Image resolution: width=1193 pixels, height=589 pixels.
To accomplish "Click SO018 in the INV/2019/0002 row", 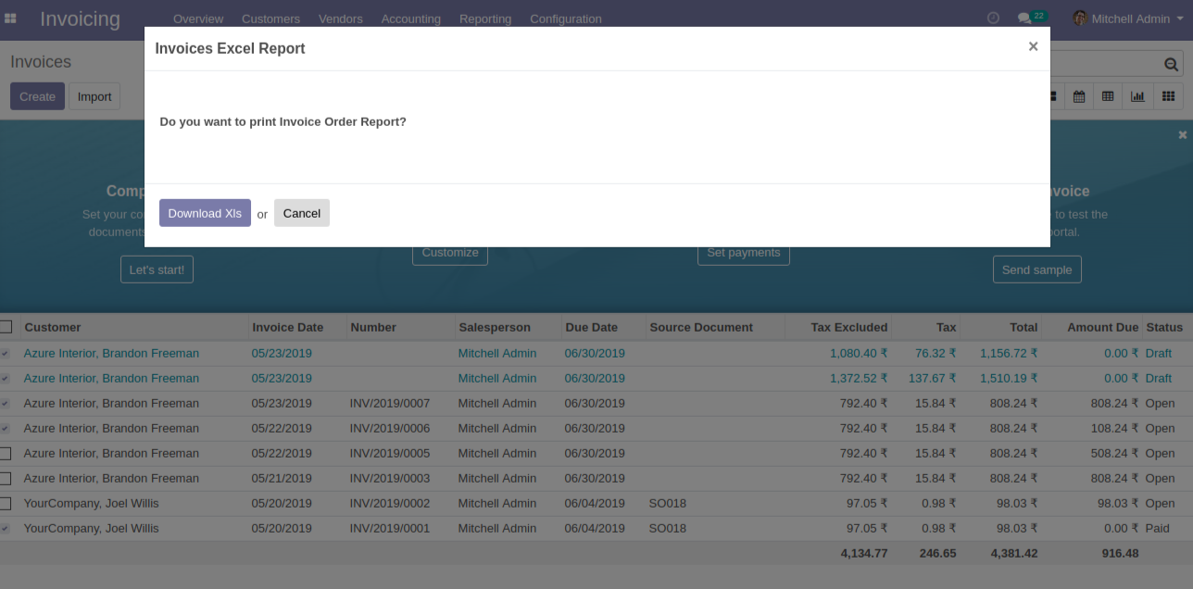I will coord(668,504).
